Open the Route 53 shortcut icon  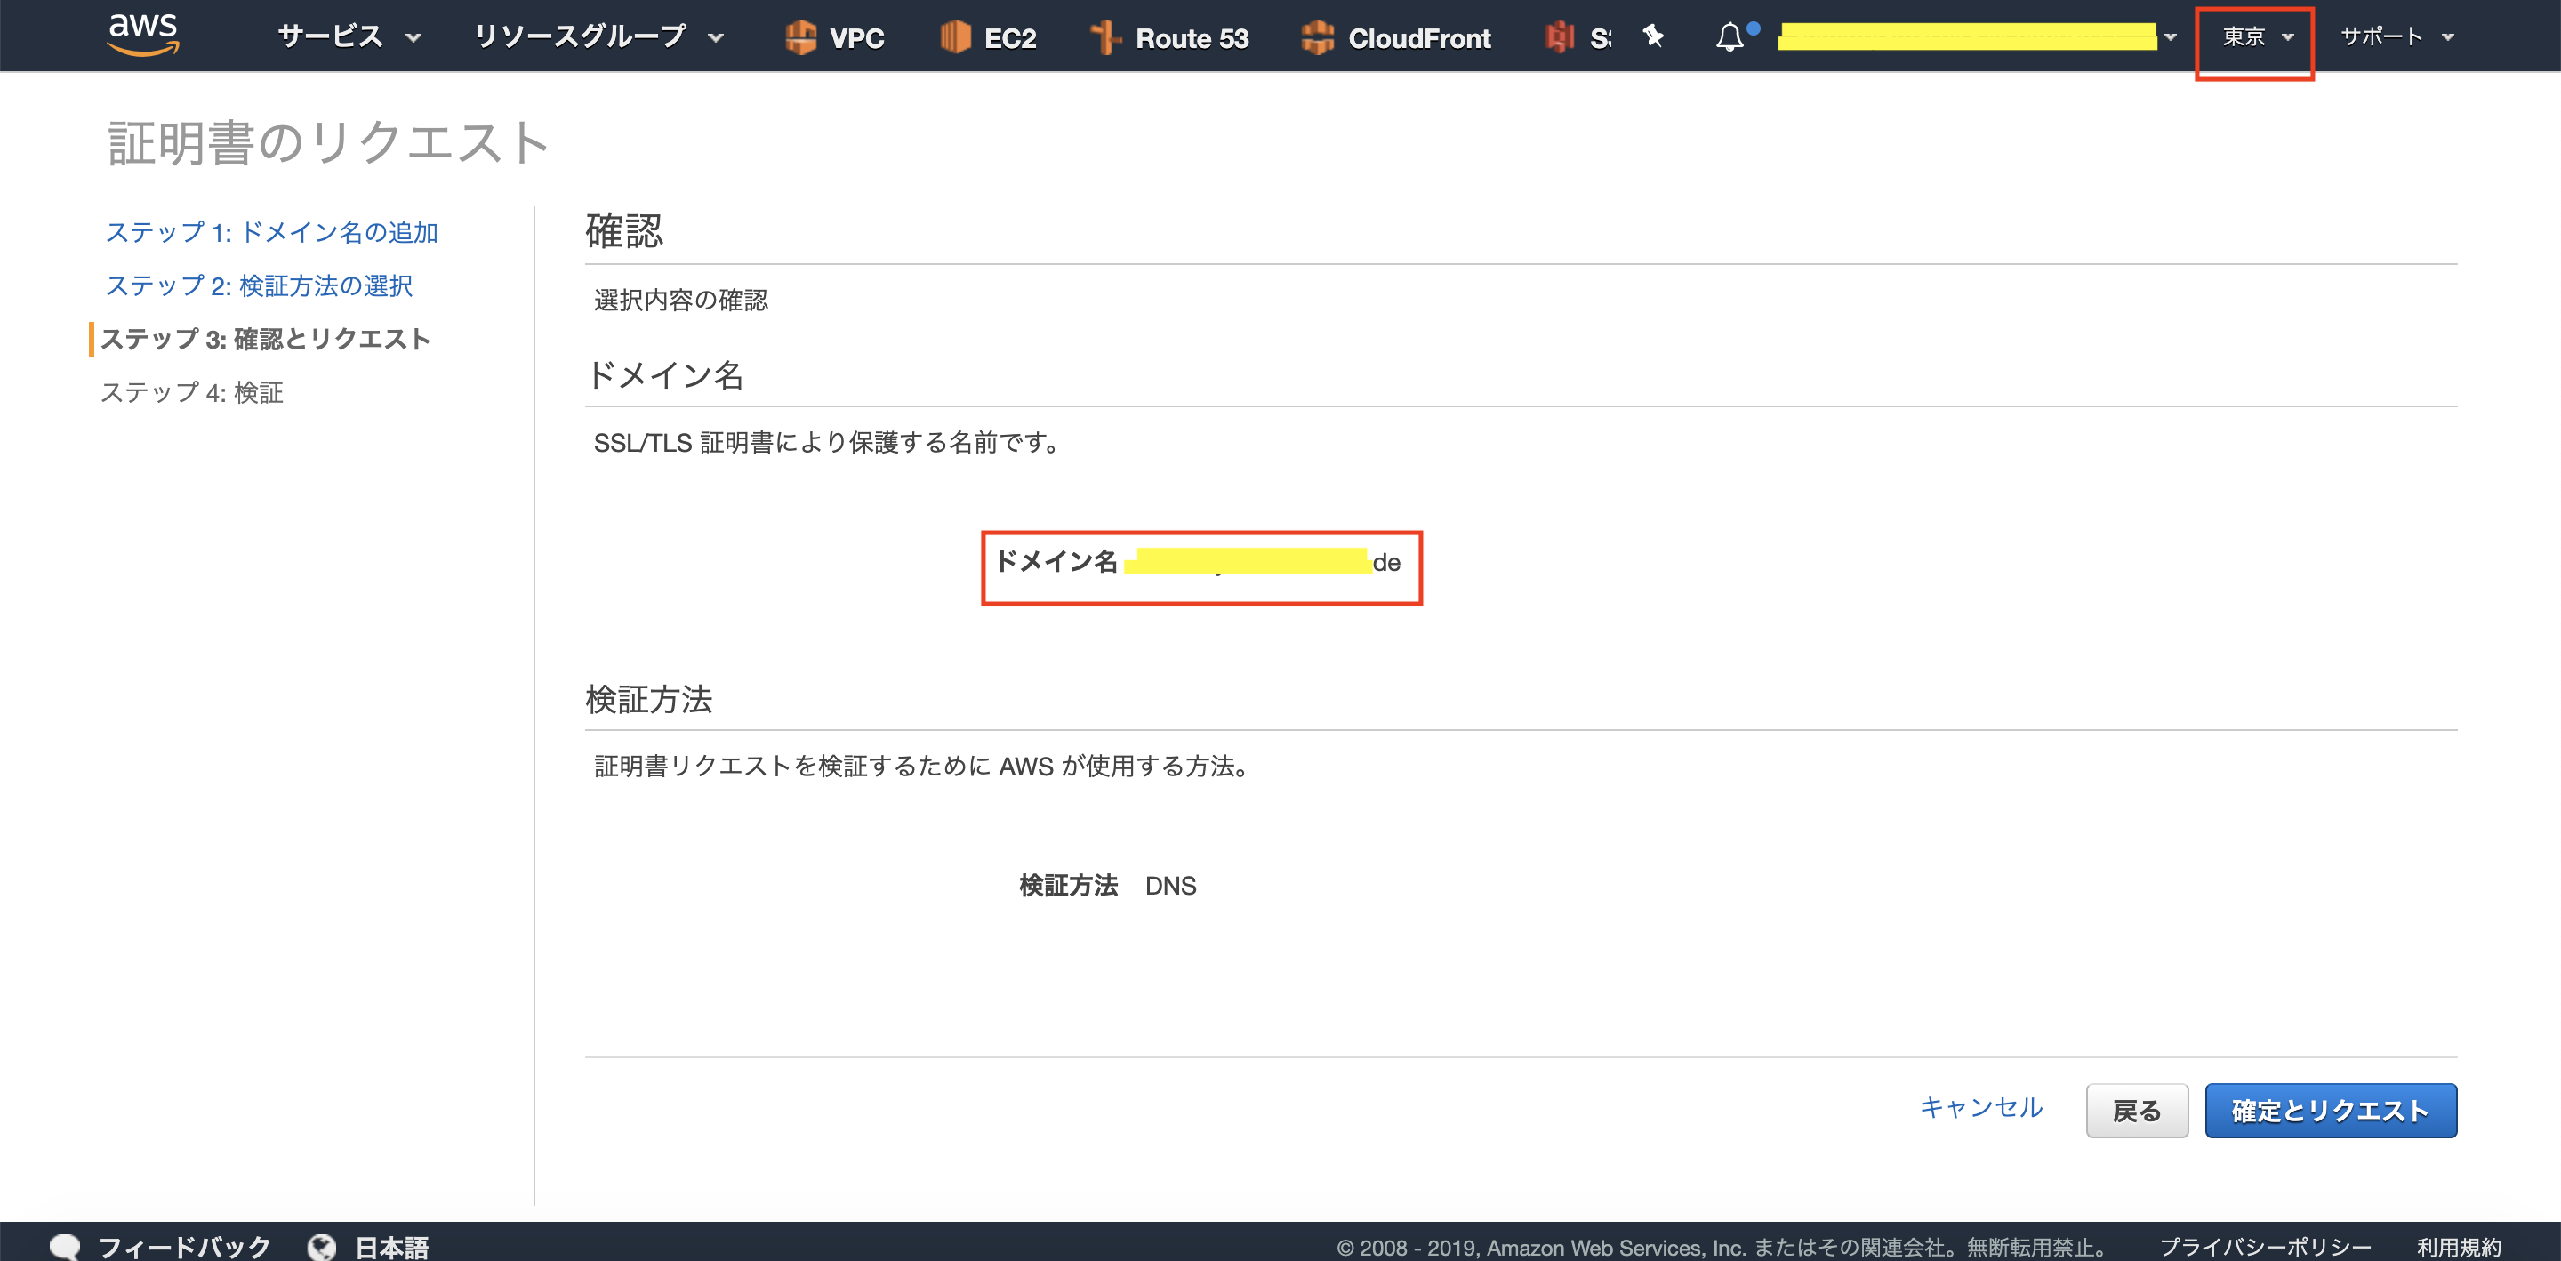[x=1104, y=37]
